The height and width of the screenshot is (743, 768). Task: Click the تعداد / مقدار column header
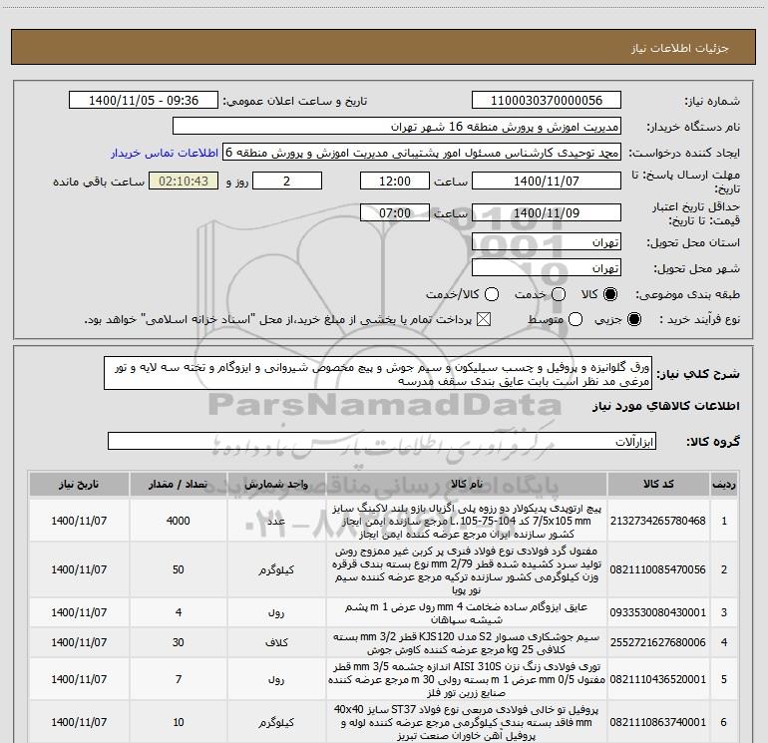coord(178,485)
